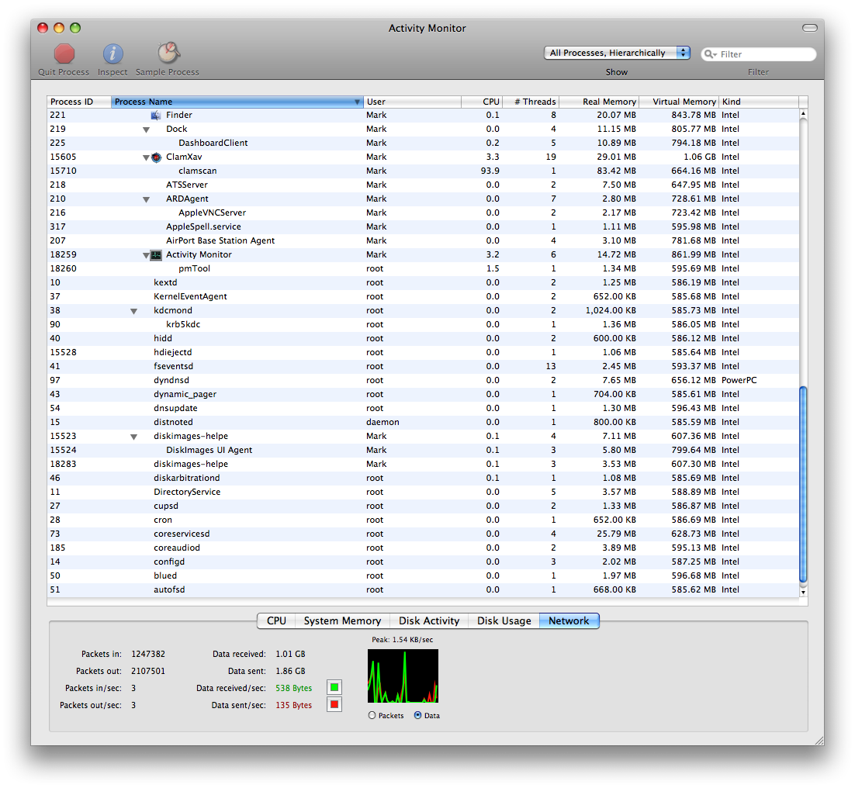The width and height of the screenshot is (855, 788).
Task: Sort by Real Memory column header
Action: click(x=599, y=102)
